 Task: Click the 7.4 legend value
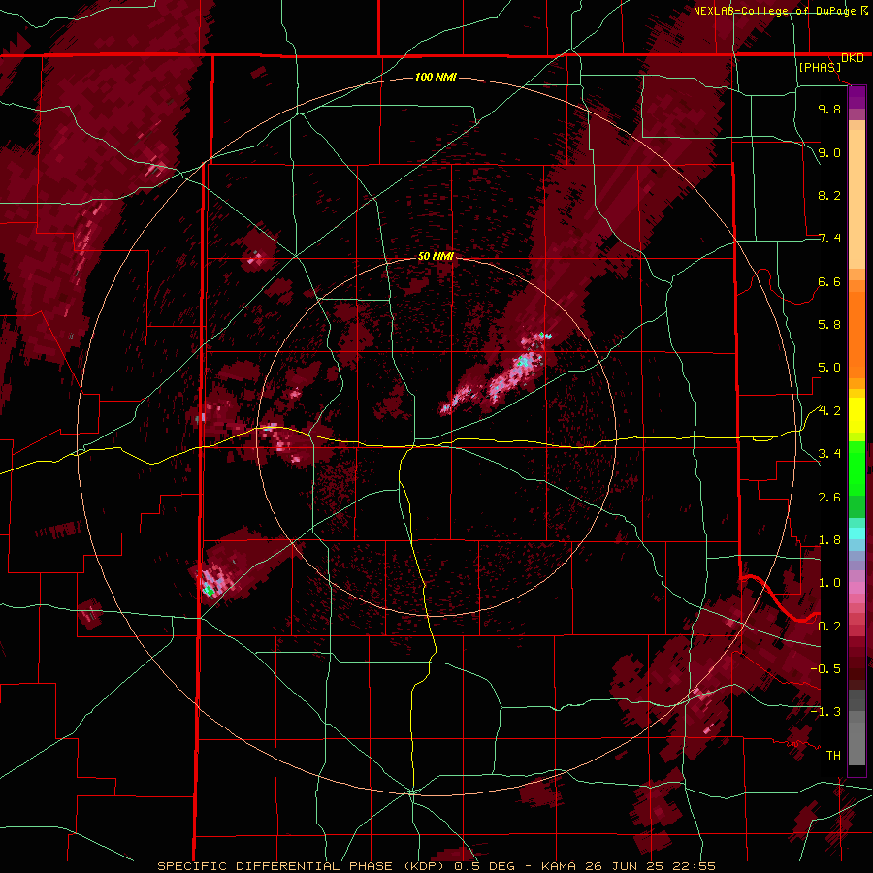click(x=829, y=239)
